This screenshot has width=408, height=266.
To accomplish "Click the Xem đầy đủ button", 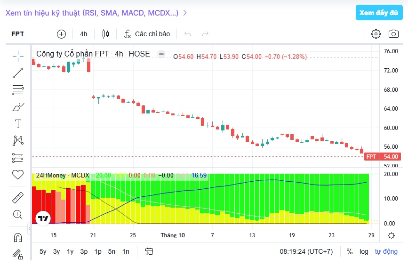I will pos(379,13).
